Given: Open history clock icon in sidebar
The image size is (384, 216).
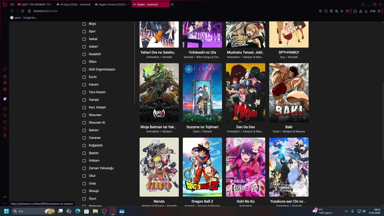Looking at the screenshot, I should [x=5, y=122].
